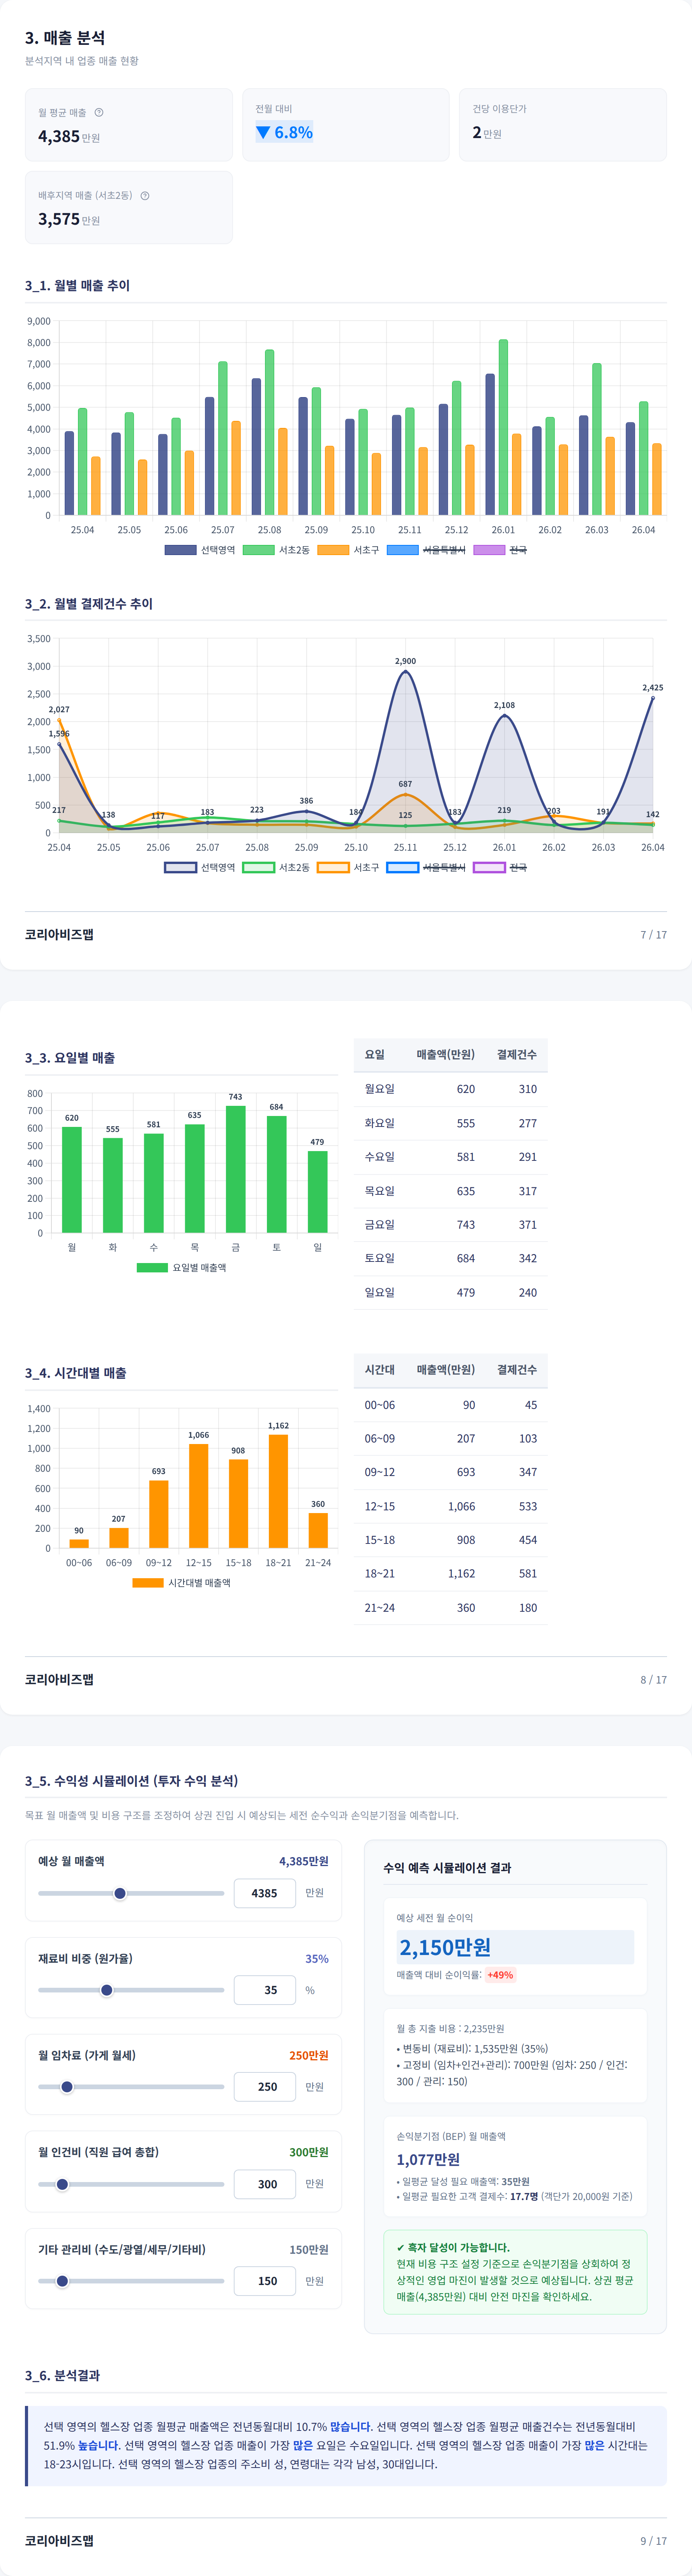The height and width of the screenshot is (2576, 692).
Task: Select the 00~06 row in time-slot table
Action: pos(450,1405)
